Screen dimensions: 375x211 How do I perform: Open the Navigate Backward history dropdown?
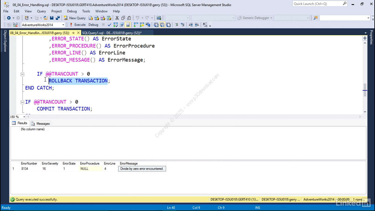(x=13, y=18)
